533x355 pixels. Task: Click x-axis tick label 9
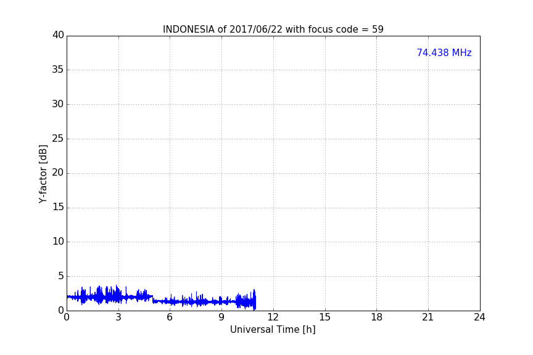(221, 317)
